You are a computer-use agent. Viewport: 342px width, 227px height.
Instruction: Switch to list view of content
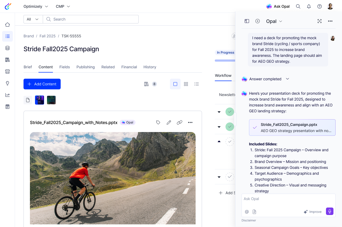197,84
